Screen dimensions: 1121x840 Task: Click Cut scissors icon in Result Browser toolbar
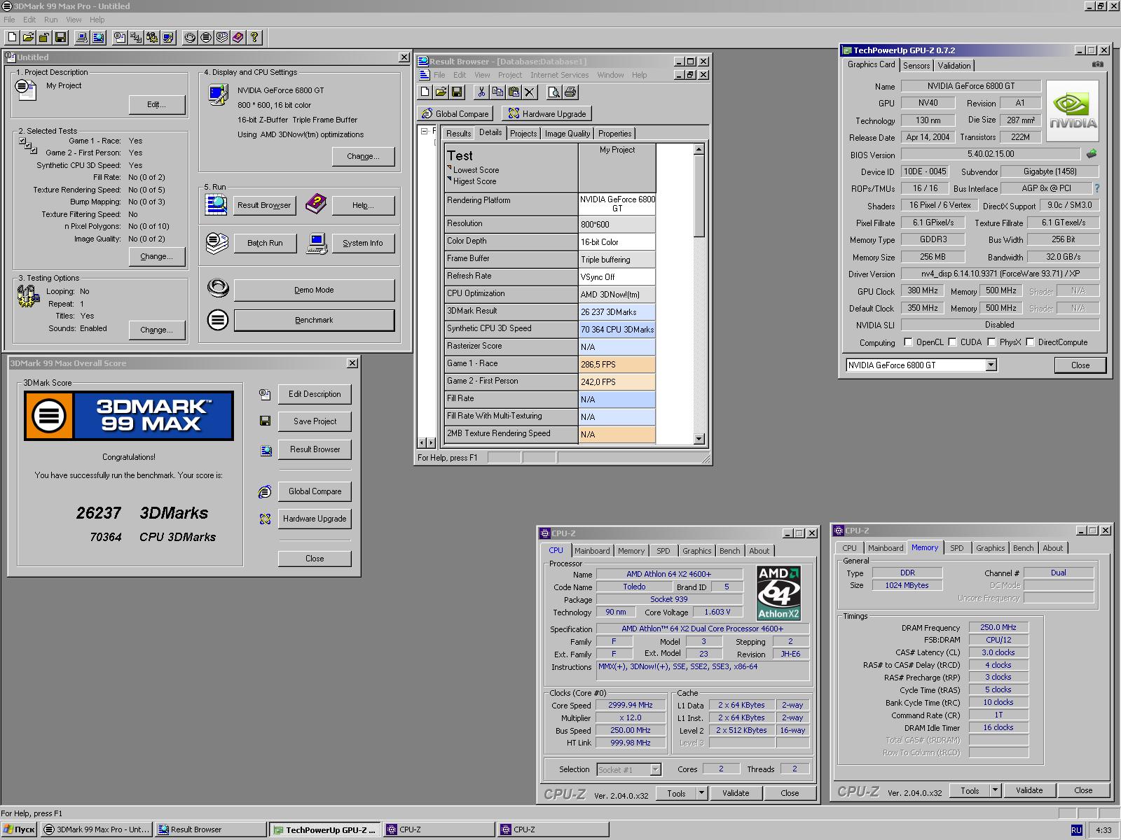(x=481, y=92)
